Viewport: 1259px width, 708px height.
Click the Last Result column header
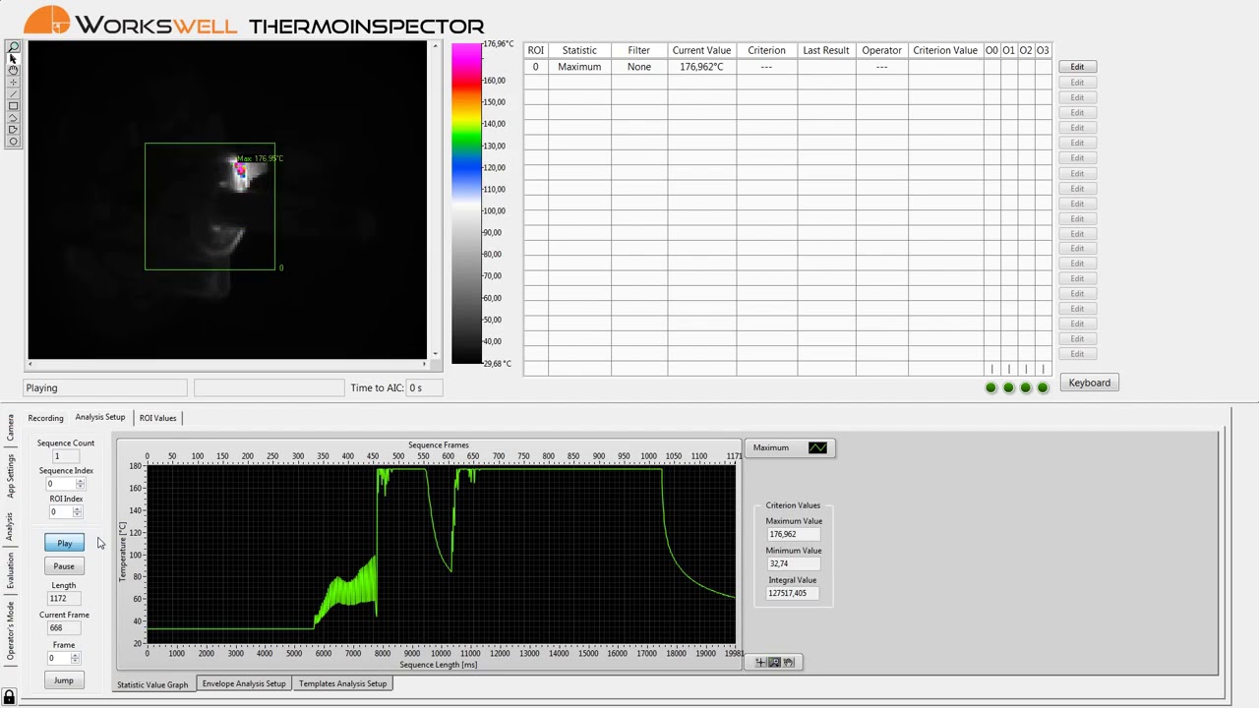click(x=826, y=50)
